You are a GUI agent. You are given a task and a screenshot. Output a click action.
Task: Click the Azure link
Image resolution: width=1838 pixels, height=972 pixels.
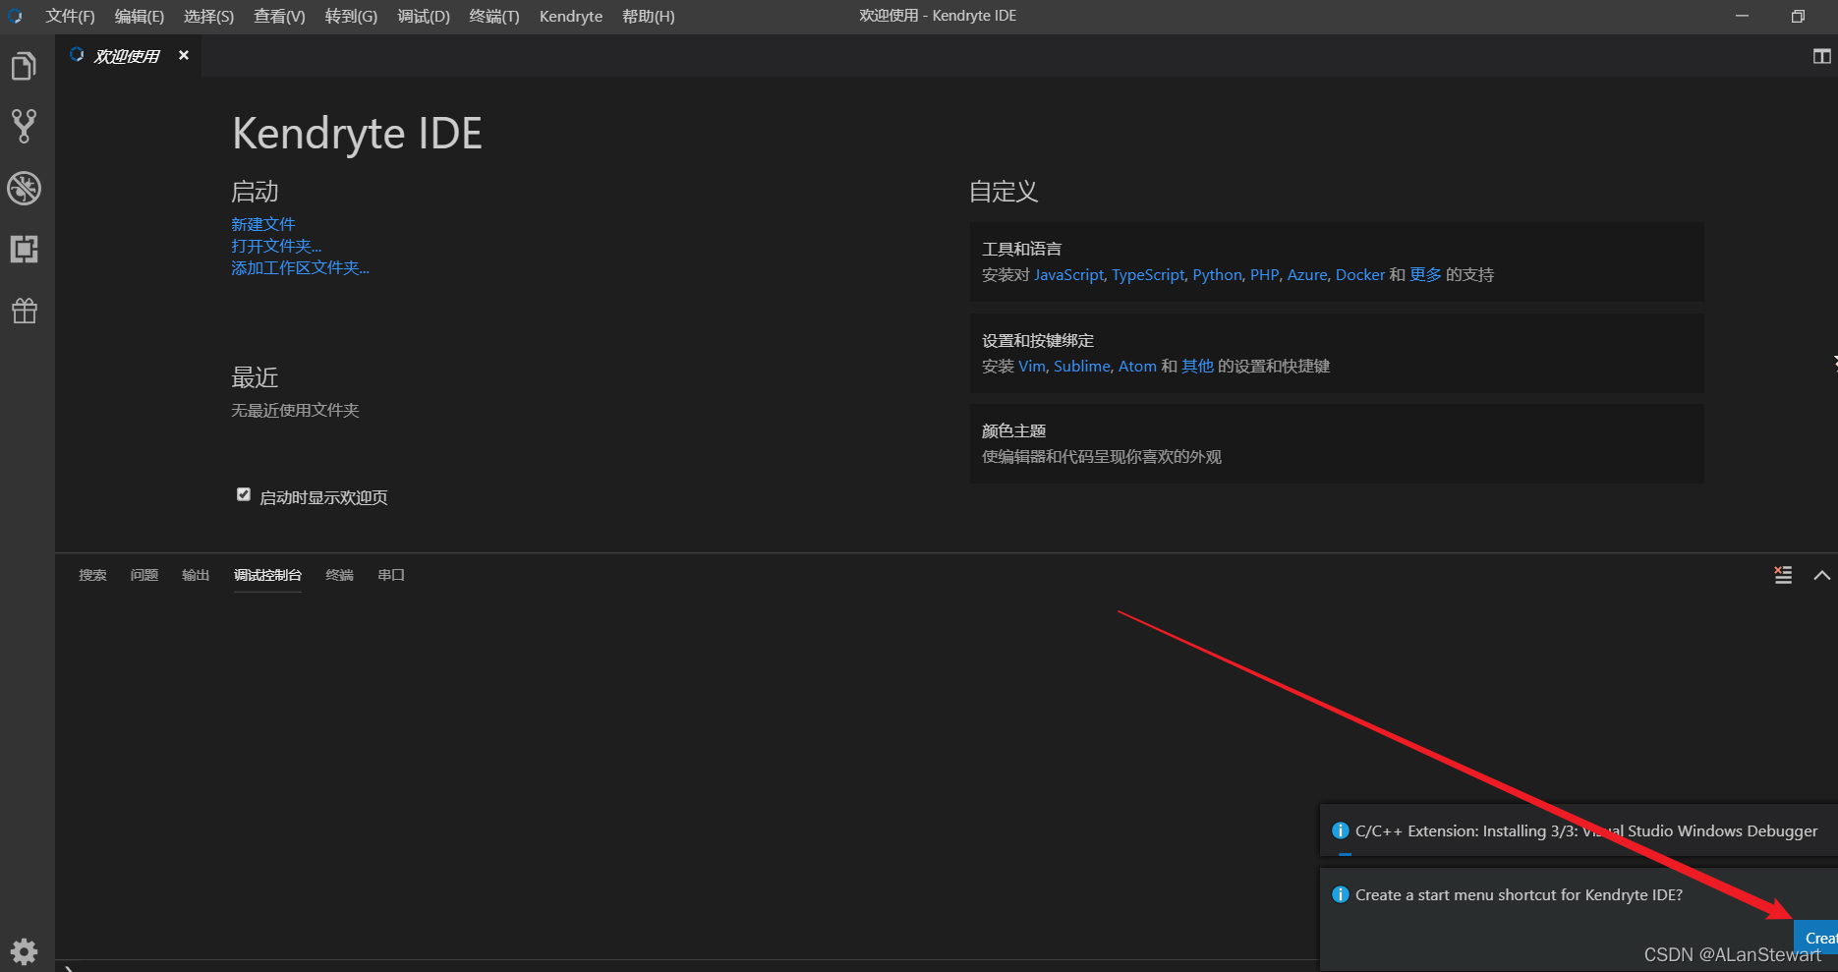pos(1307,274)
